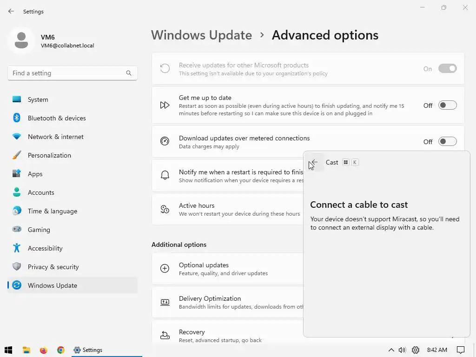Click the fast-forward icon beside Get me up to date

[x=165, y=105]
